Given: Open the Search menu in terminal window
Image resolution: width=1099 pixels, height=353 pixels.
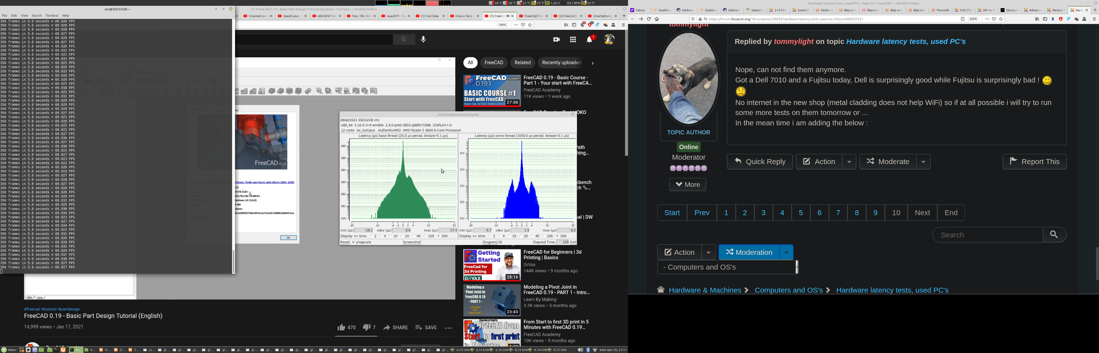Looking at the screenshot, I should (37, 16).
